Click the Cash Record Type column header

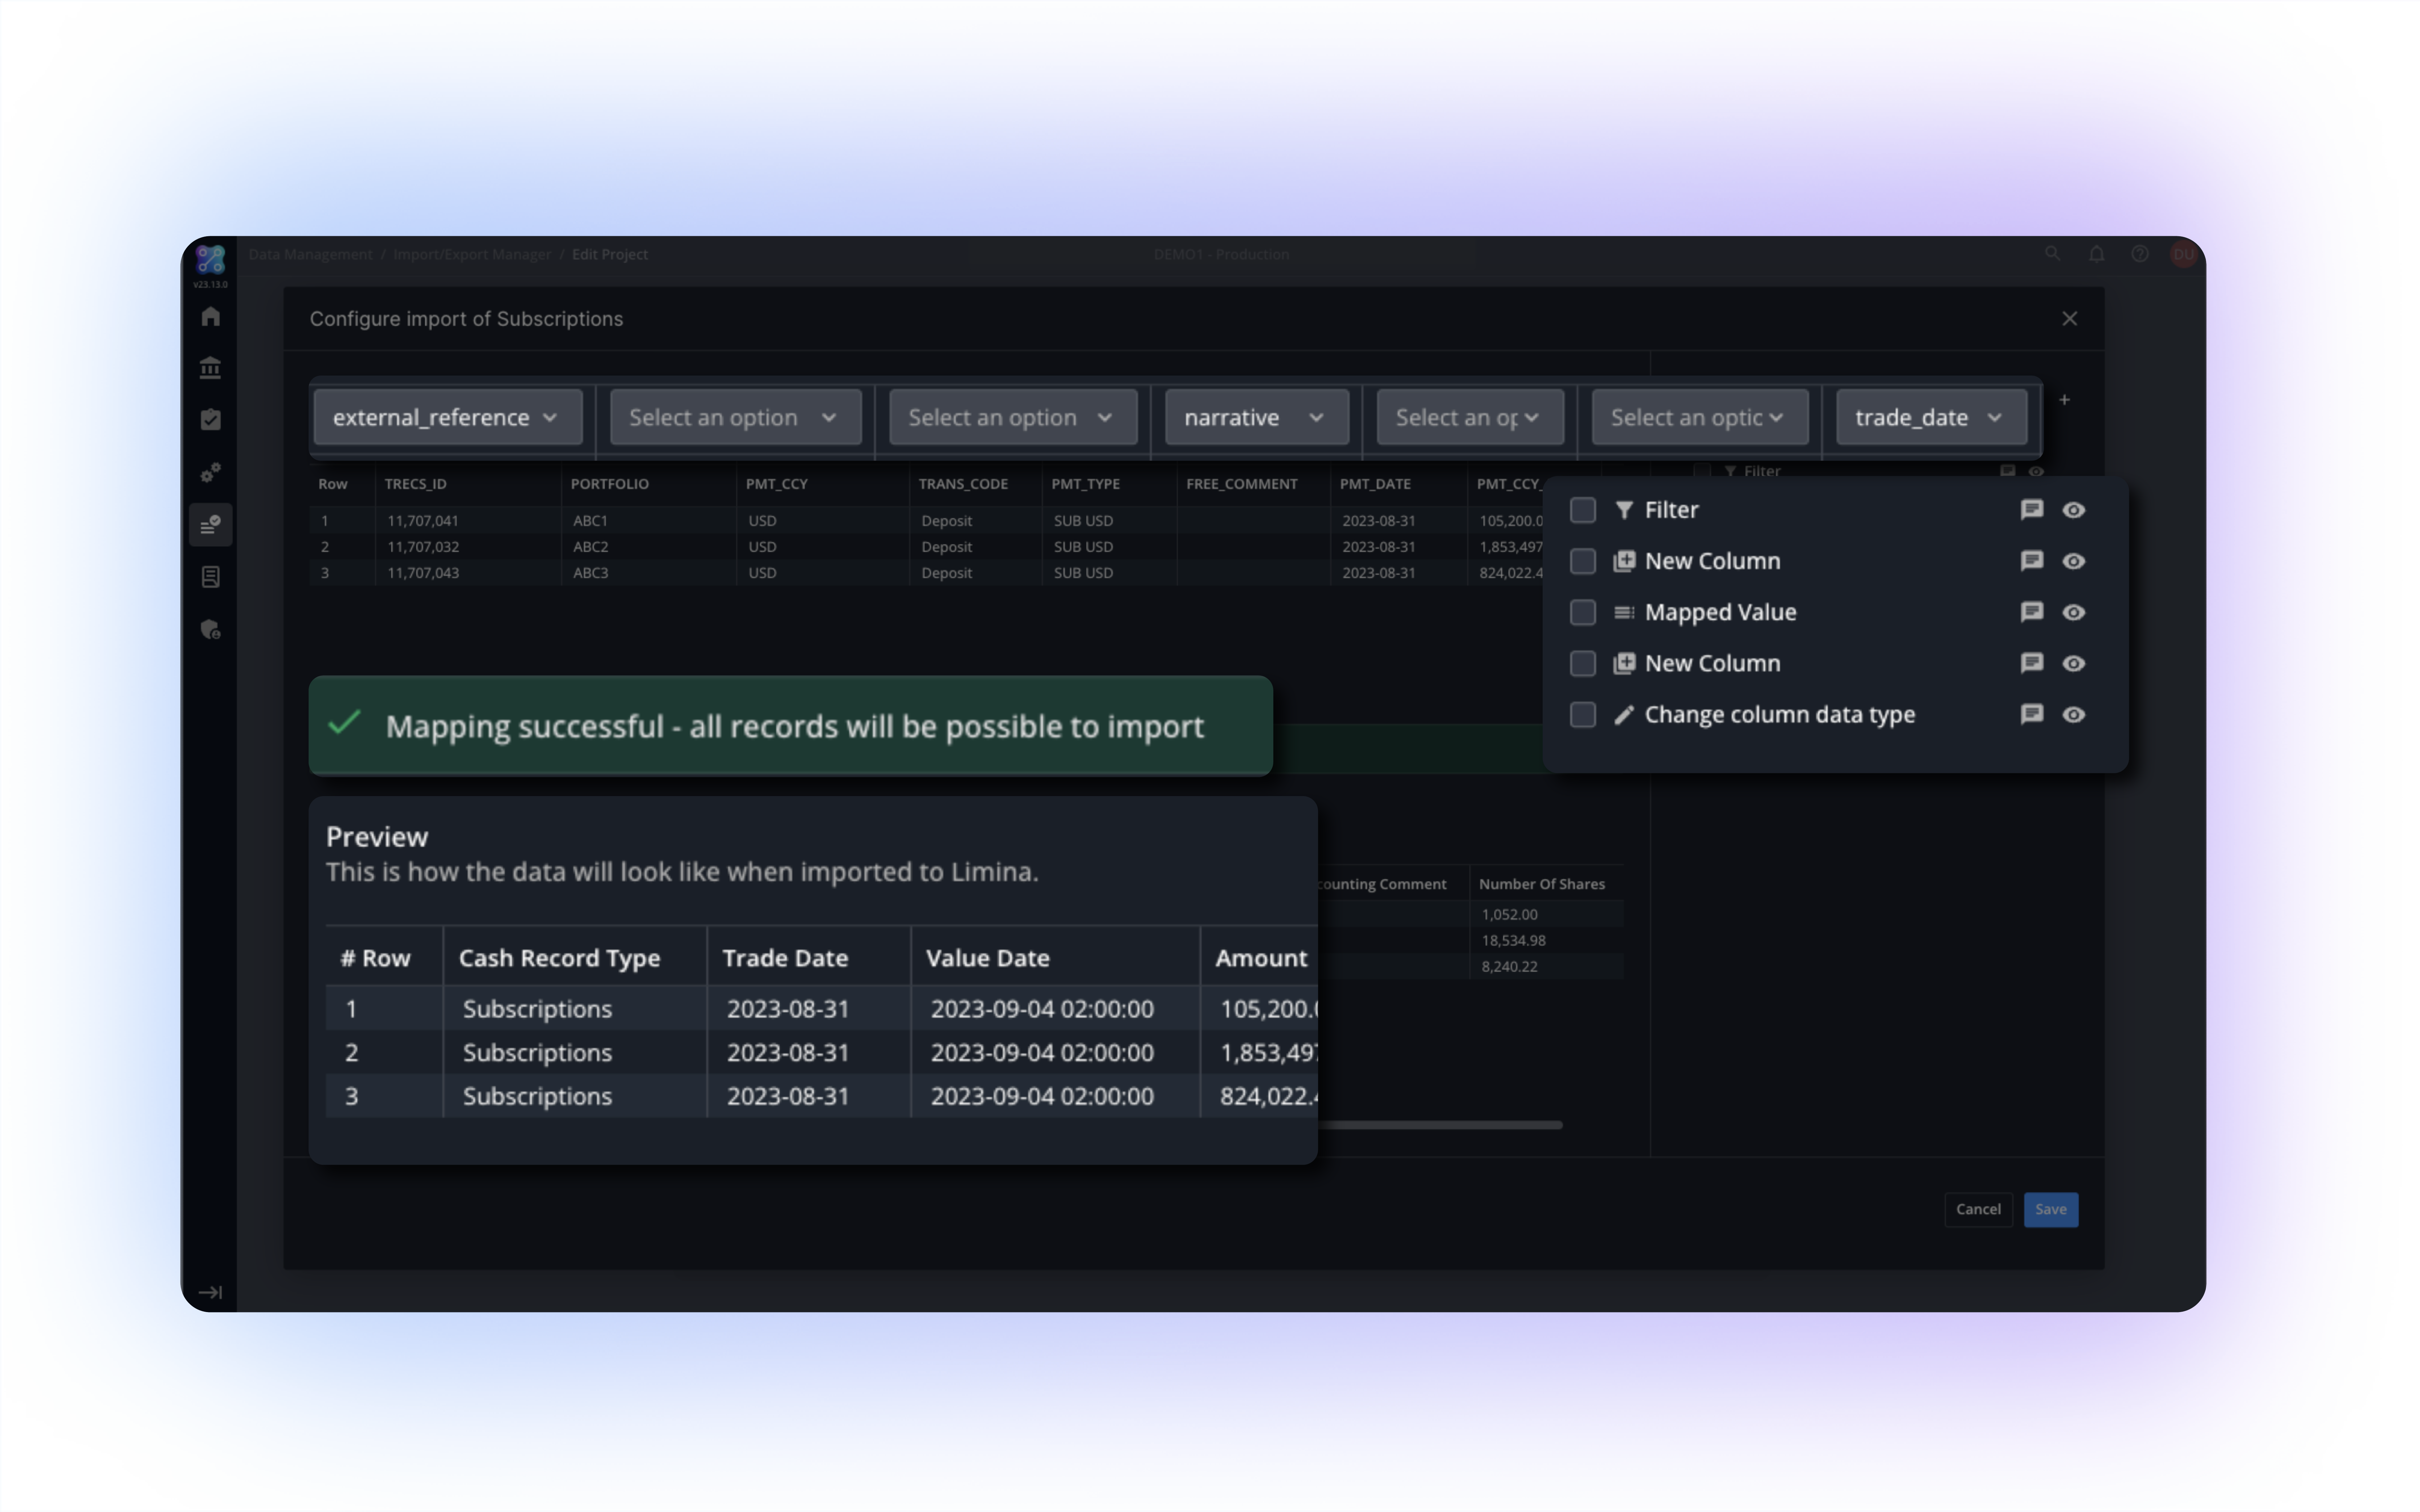click(559, 958)
